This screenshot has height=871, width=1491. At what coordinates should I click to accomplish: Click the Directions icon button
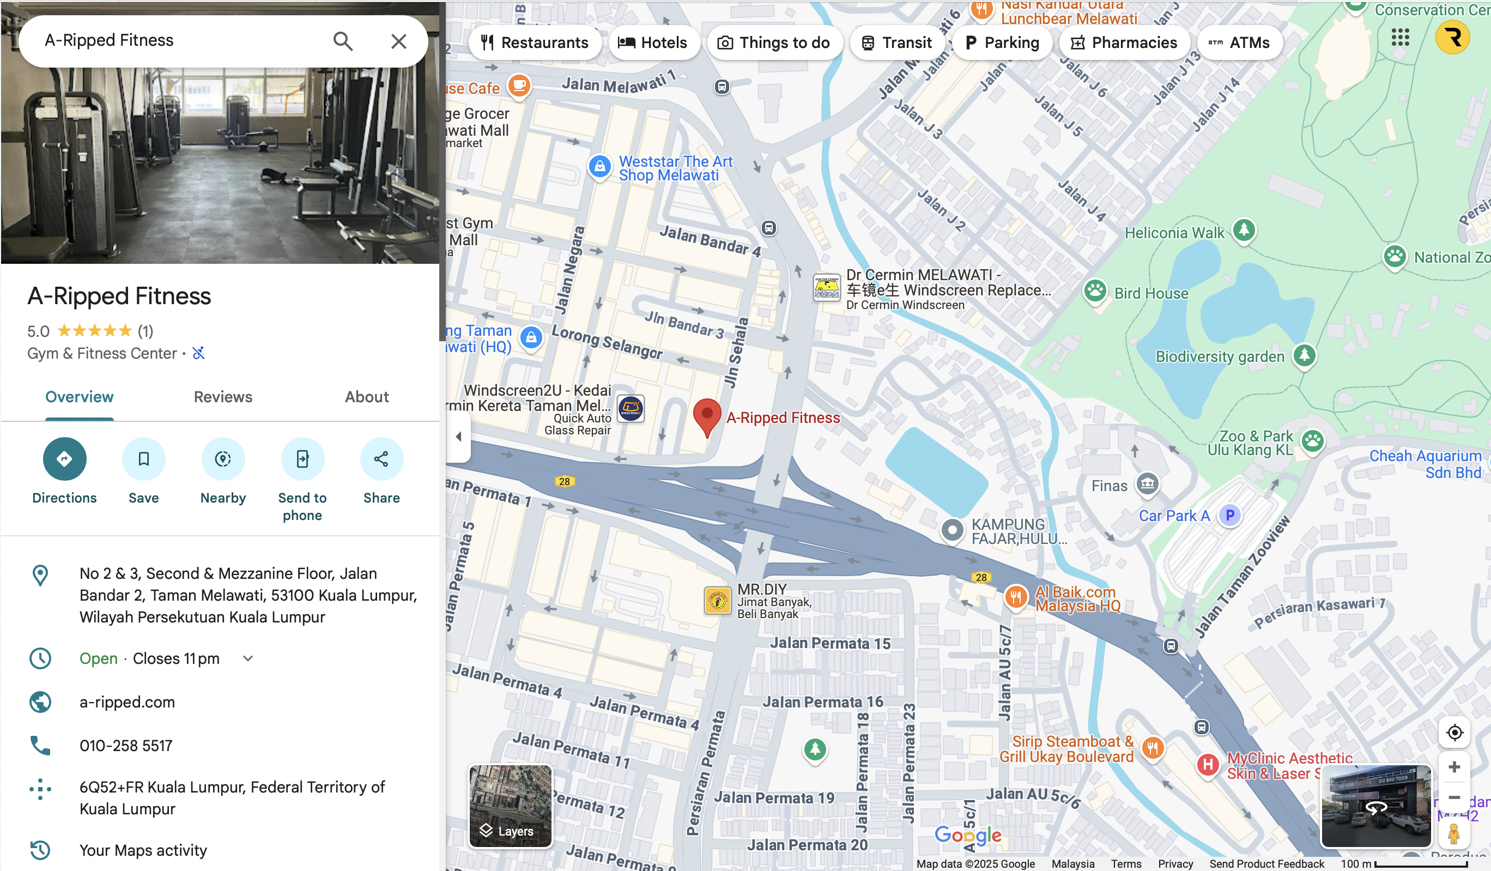click(x=64, y=458)
